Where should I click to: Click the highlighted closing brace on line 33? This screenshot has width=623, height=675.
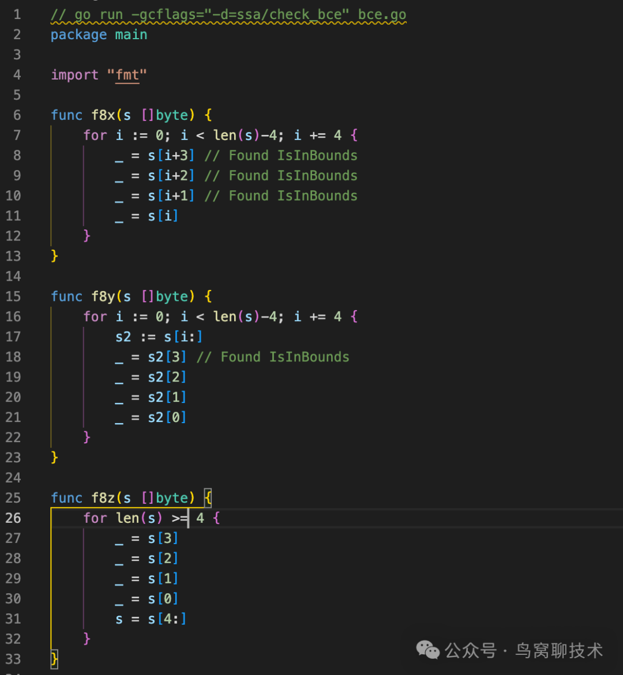[x=54, y=659]
